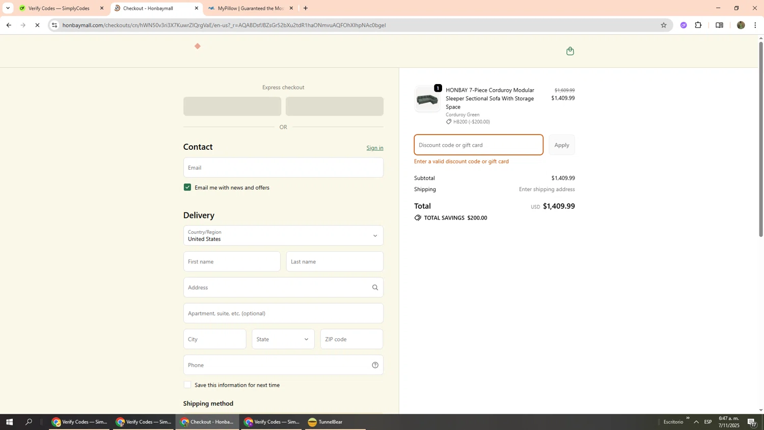This screenshot has height=430, width=764.
Task: View site information icon in address bar
Action: click(x=54, y=25)
